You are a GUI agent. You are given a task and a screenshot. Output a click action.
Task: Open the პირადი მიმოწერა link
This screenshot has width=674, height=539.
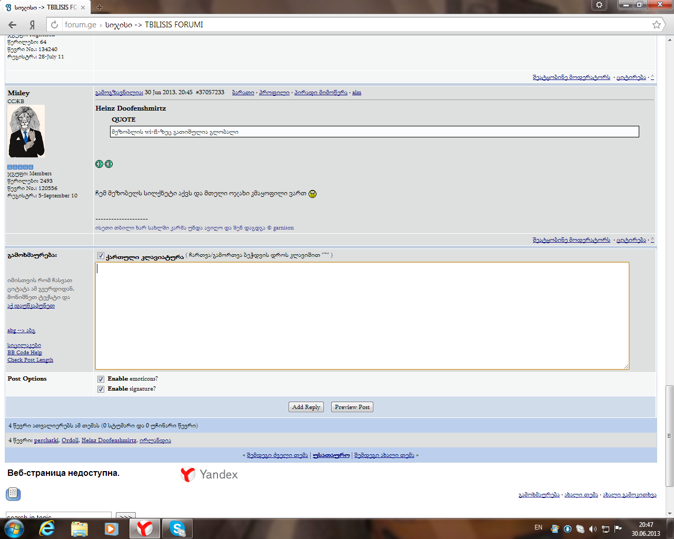(x=321, y=93)
